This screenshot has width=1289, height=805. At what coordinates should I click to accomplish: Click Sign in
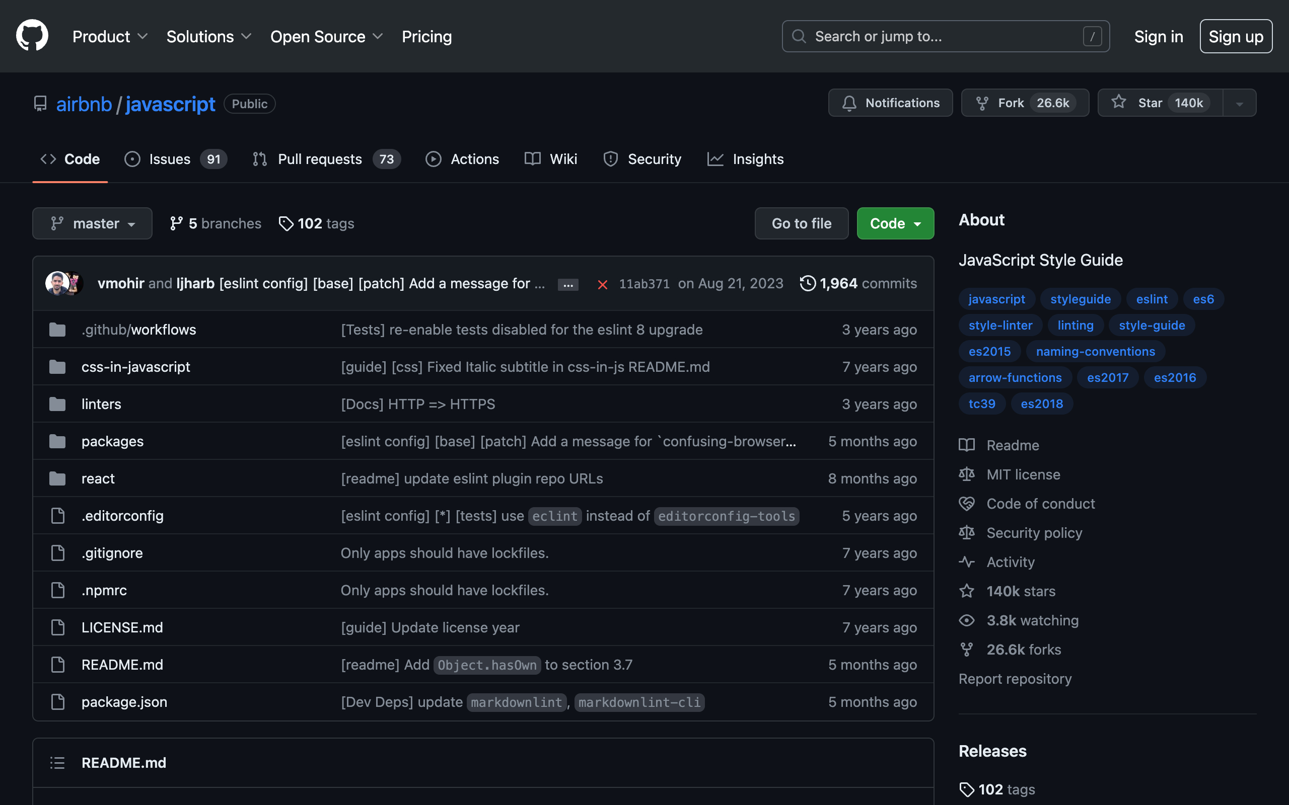tap(1159, 37)
